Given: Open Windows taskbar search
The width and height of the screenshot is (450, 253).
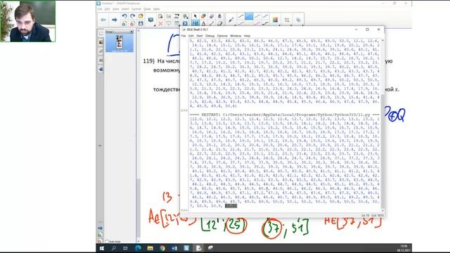Looking at the screenshot, I should pyautogui.click(x=114, y=248).
